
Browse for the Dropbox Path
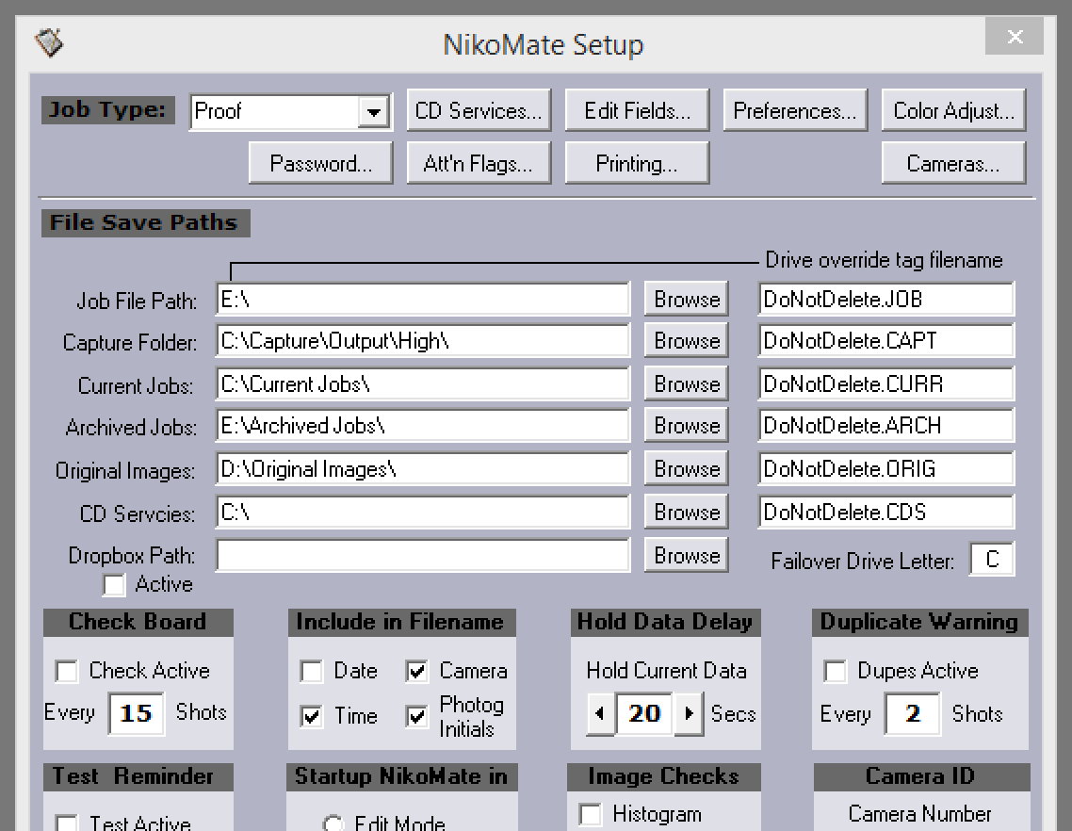[687, 556]
